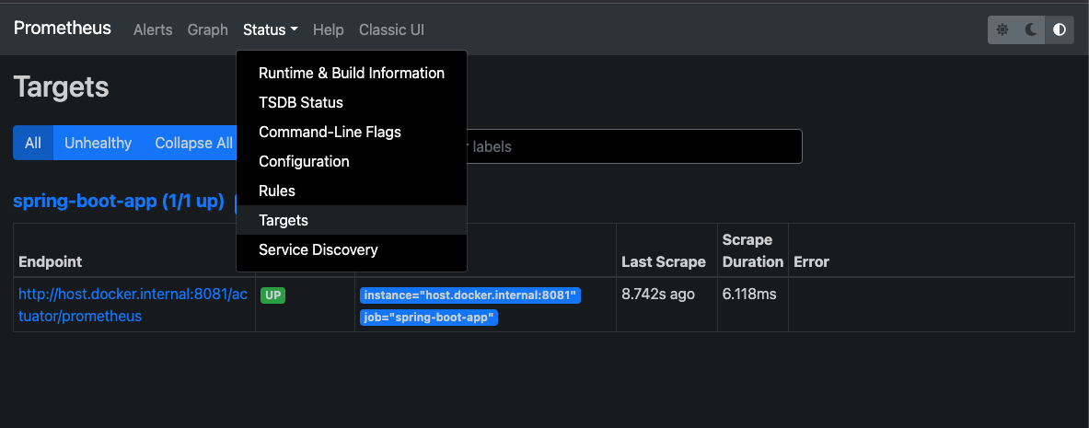Open the actuator/prometheus endpoint link
Viewport: 1089px width, 428px height.
[133, 305]
